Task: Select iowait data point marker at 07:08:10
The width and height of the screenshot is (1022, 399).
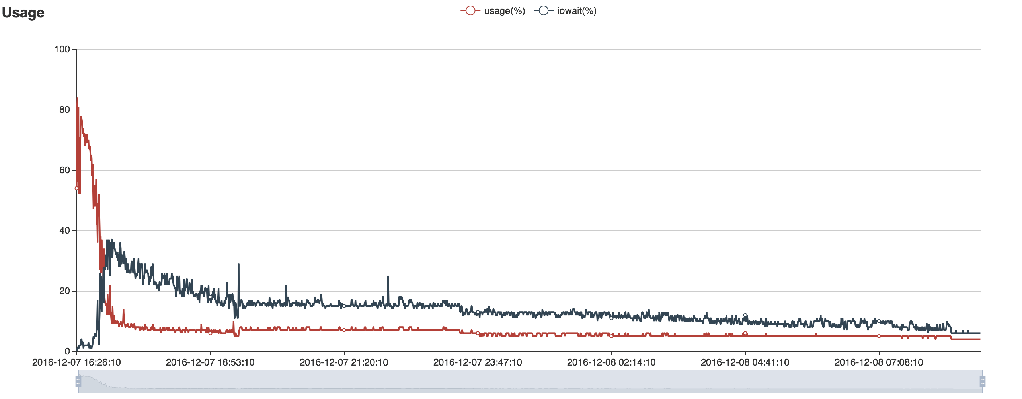Action: pyautogui.click(x=879, y=321)
